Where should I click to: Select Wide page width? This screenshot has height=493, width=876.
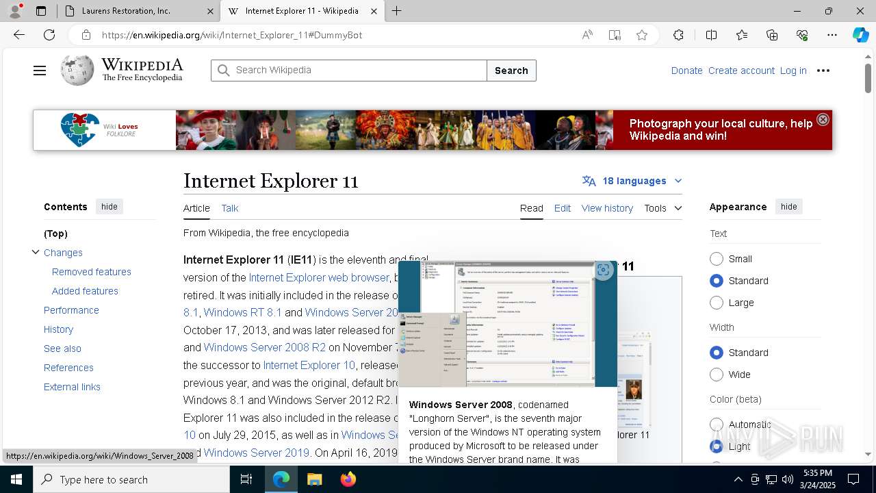tap(717, 375)
